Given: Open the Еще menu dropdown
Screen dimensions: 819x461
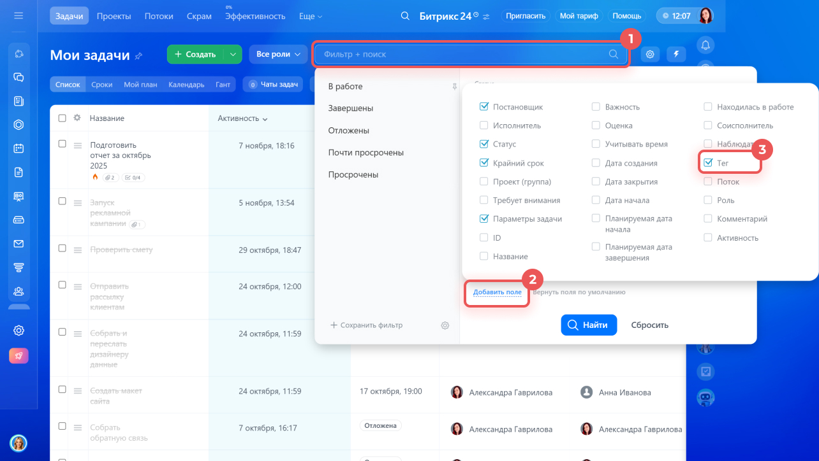Looking at the screenshot, I should coord(311,16).
